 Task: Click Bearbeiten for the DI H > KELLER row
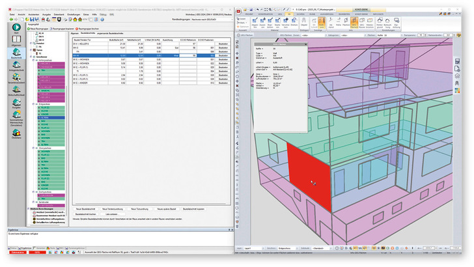(223, 44)
